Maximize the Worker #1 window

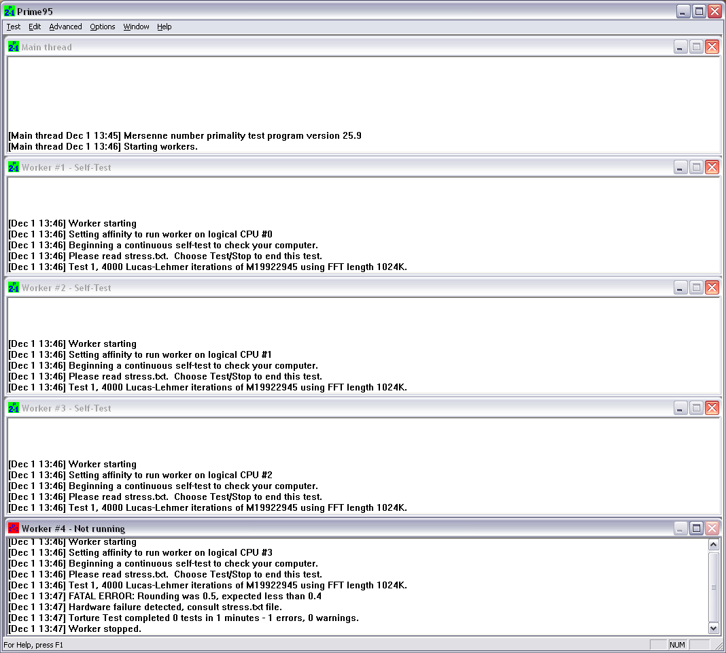click(696, 167)
